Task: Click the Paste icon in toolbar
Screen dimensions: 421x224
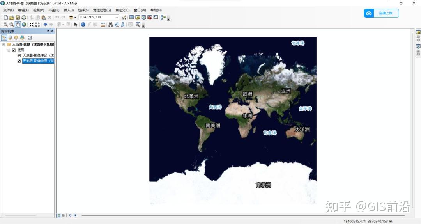Action: click(44, 18)
